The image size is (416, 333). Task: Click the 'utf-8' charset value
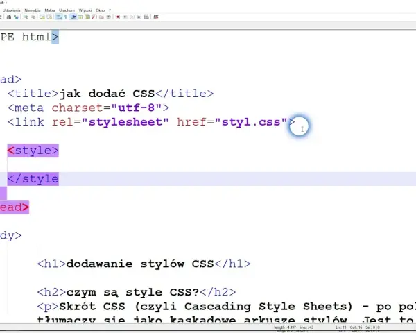point(136,108)
